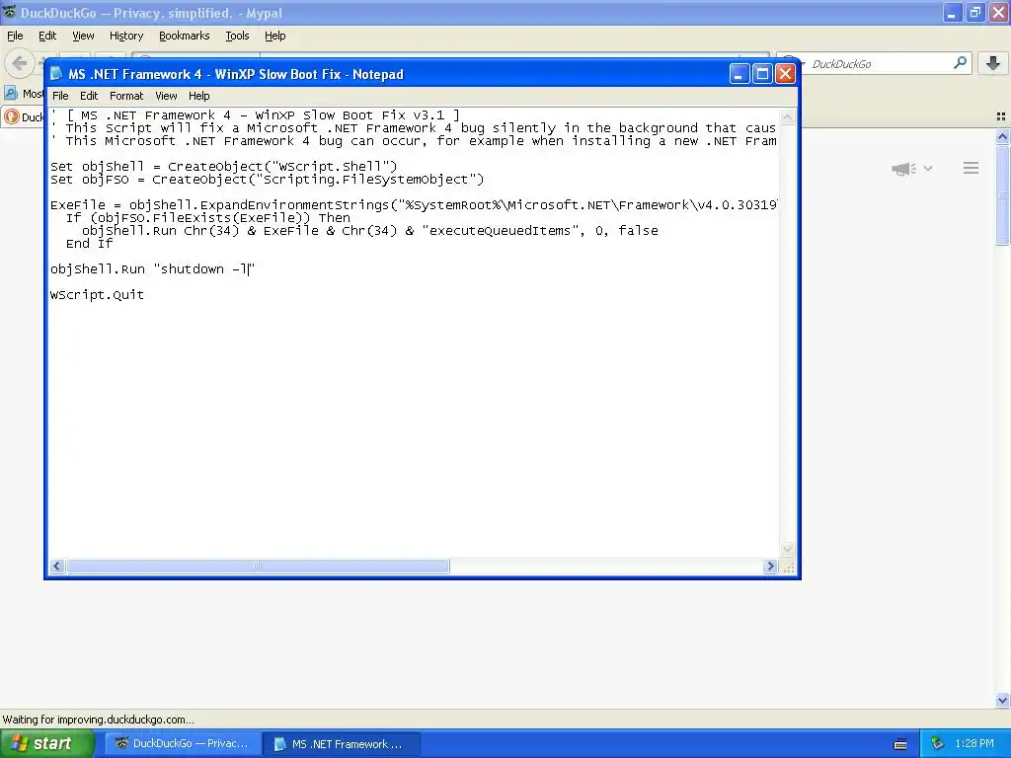1011x758 pixels.
Task: Open the Mypal browser View menu
Action: click(83, 36)
